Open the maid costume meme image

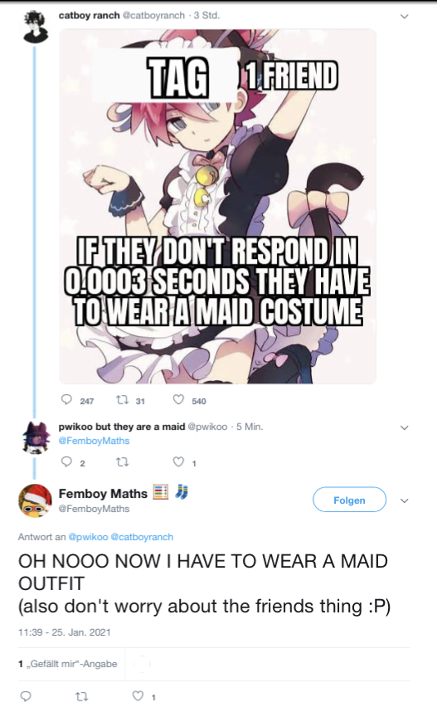coord(217,207)
